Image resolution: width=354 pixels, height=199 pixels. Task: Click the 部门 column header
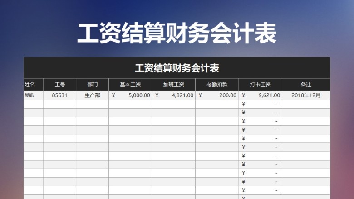[x=92, y=85]
